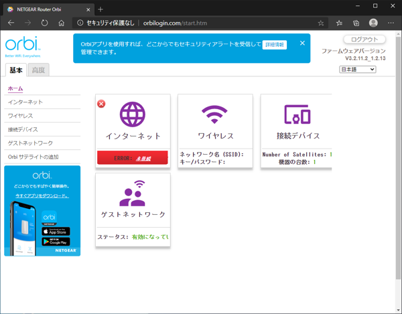Click the インターネット card title

click(133, 136)
